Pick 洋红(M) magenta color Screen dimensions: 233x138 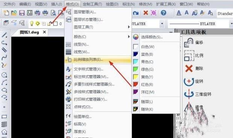[156, 92]
